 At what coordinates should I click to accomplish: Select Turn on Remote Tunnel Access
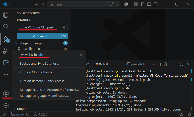tap(49, 81)
